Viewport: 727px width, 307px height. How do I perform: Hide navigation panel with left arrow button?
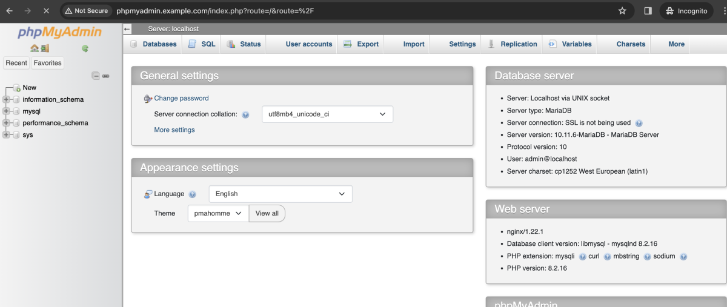point(127,29)
